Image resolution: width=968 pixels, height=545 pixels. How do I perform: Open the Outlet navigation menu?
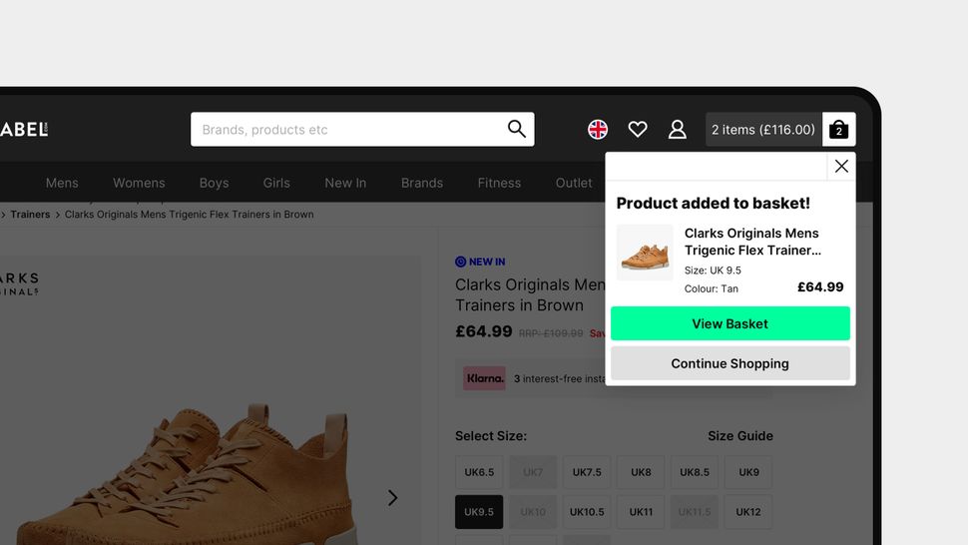pos(574,183)
